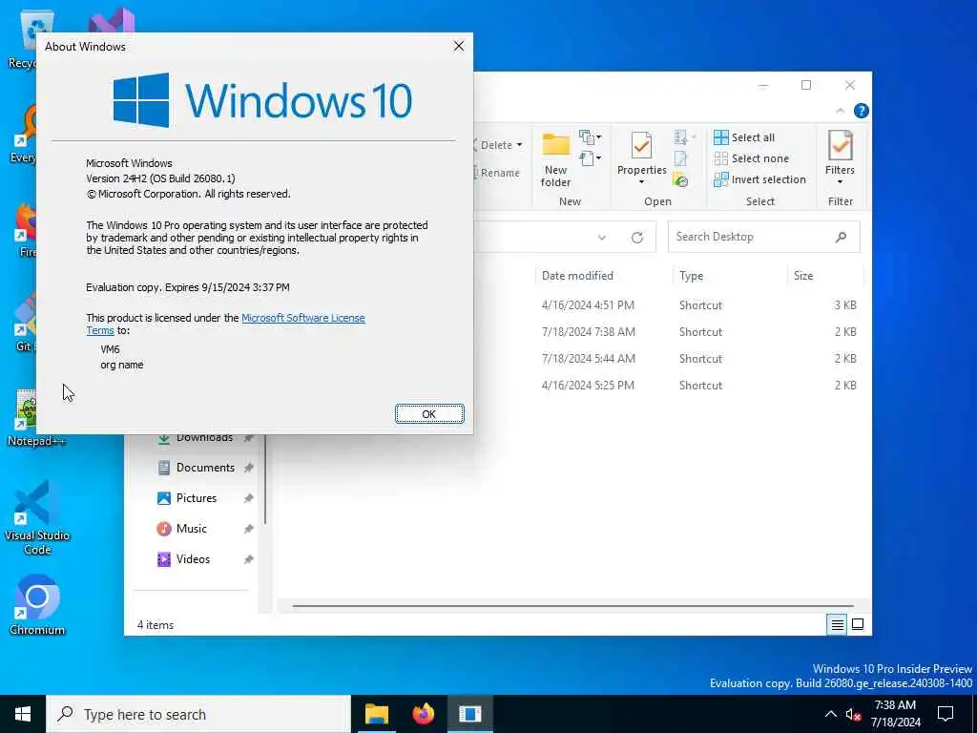The width and height of the screenshot is (977, 733).
Task: Click the taskbar clock showing 7:38 AM
Action: point(895,714)
